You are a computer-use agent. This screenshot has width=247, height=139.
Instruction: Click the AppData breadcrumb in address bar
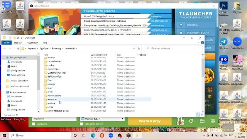[x=44, y=49]
